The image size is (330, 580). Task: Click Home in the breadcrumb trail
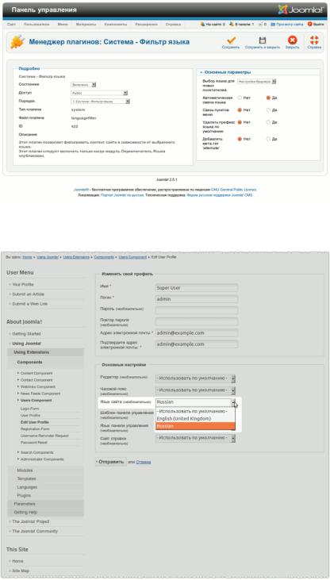tap(27, 257)
